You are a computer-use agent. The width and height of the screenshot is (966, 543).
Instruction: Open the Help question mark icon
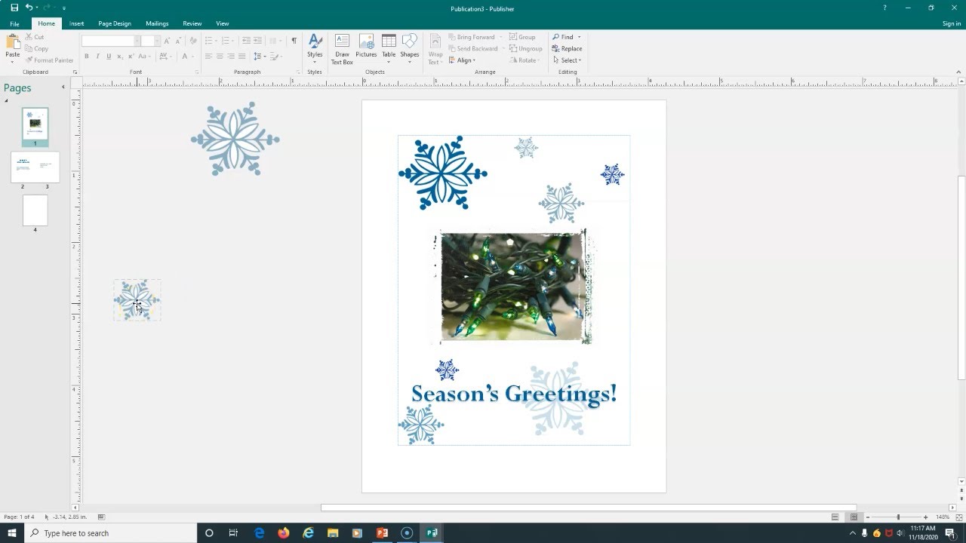click(884, 8)
